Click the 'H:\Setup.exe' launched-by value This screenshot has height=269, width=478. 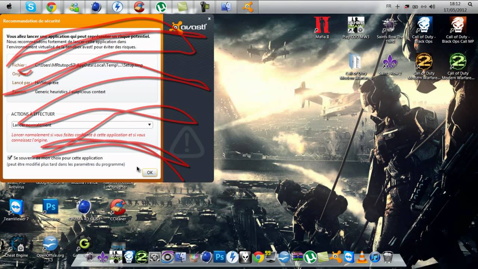[47, 83]
